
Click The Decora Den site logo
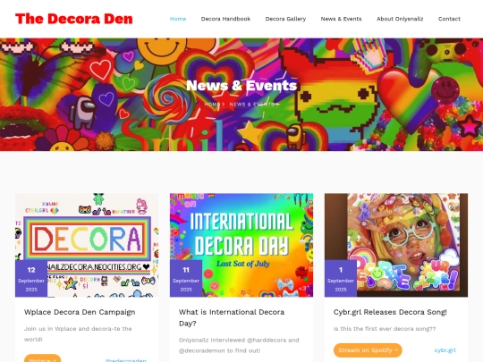(74, 19)
